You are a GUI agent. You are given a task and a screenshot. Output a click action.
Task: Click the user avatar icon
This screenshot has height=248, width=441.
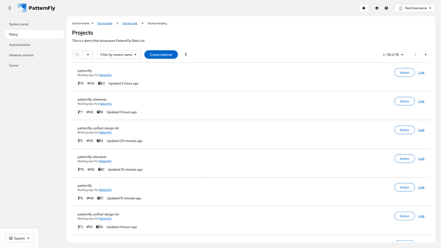tap(401, 8)
